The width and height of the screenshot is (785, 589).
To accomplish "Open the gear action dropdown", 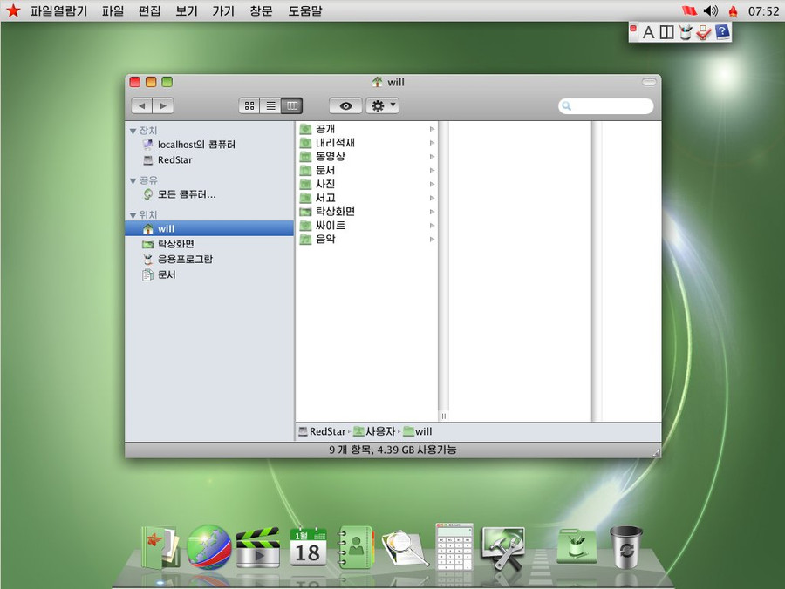I will click(382, 105).
